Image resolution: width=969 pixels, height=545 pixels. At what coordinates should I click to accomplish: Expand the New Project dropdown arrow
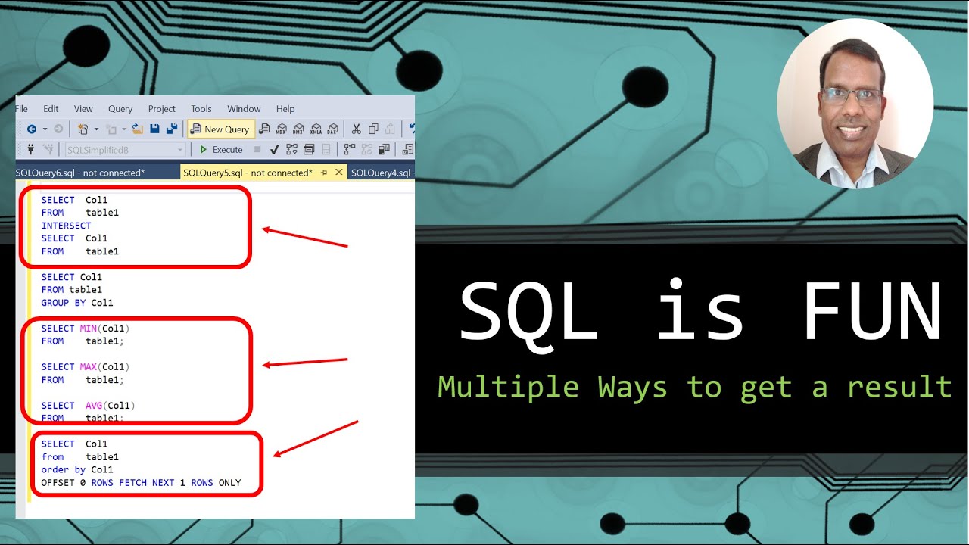tap(96, 129)
